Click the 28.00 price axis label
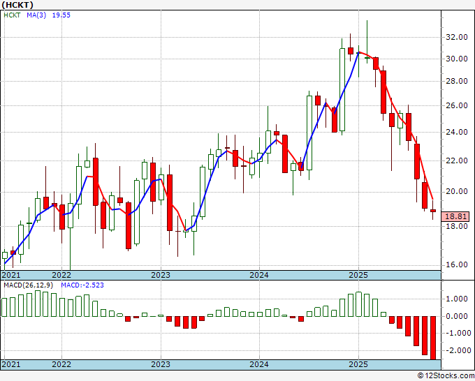475x381 pixels. [457, 81]
